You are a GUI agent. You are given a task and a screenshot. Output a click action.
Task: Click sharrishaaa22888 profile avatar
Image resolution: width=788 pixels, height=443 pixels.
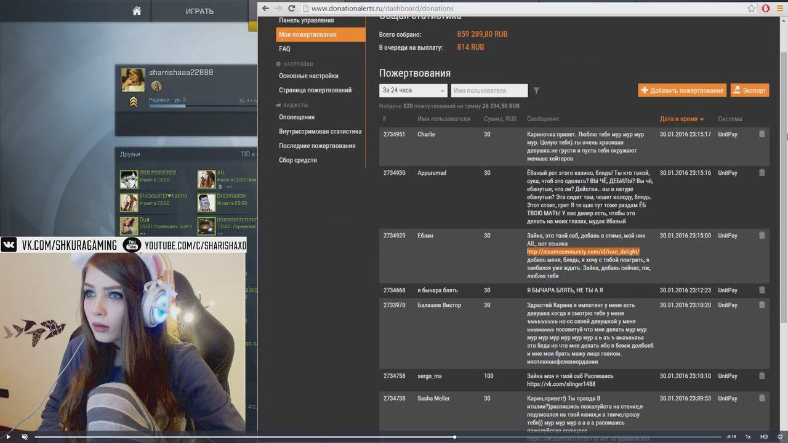(x=133, y=80)
